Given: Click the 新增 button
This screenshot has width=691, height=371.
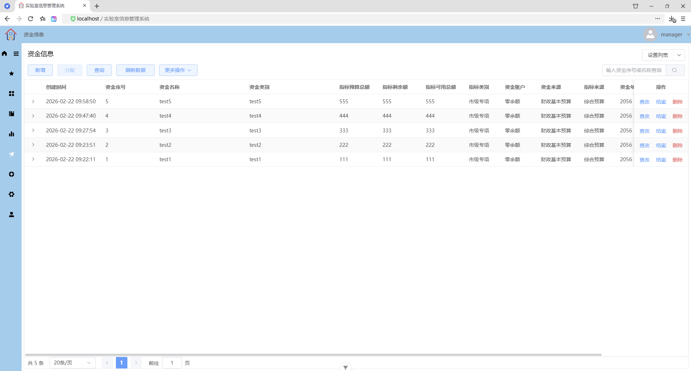Looking at the screenshot, I should click(40, 70).
